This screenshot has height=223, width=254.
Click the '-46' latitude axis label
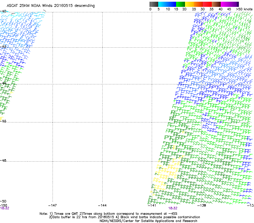click(3, 121)
